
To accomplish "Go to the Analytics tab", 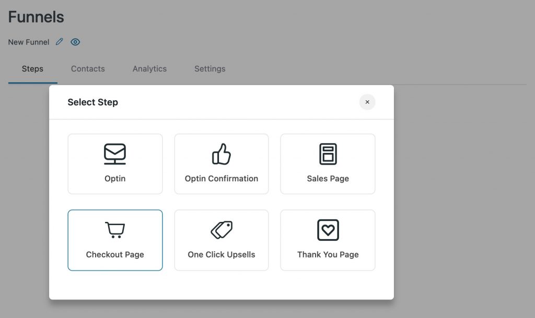I will click(x=149, y=69).
